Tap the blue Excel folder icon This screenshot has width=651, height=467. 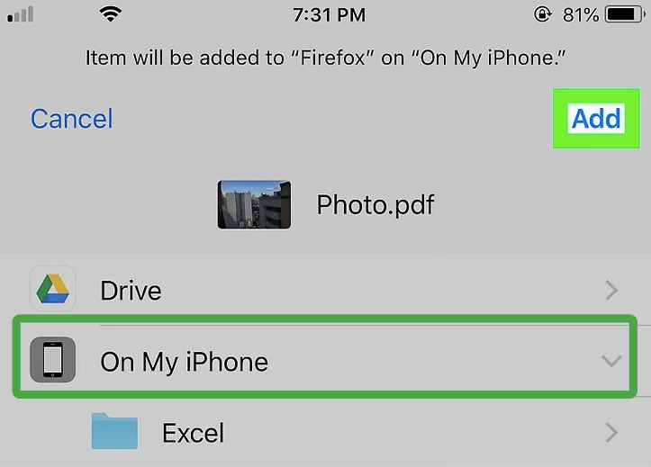pyautogui.click(x=114, y=433)
